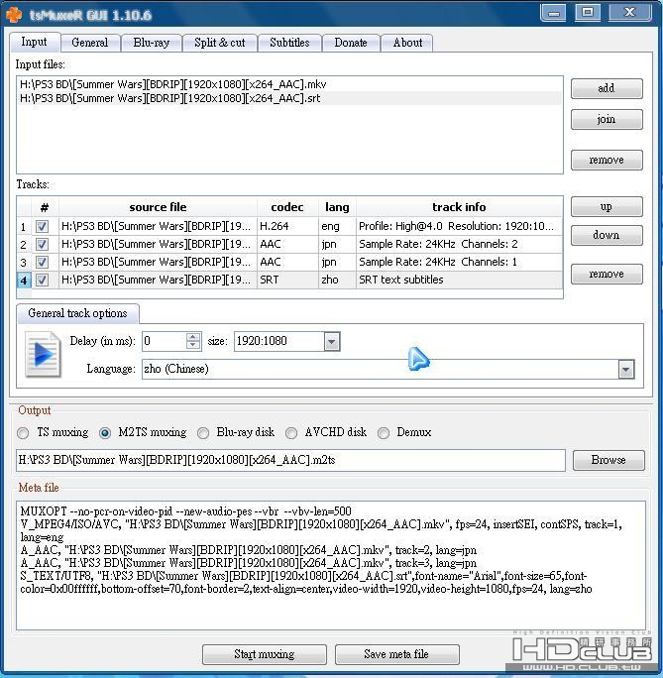The height and width of the screenshot is (678, 663).
Task: Click the 'source file' column header
Action: [x=158, y=207]
